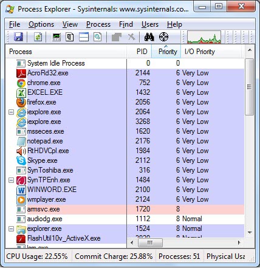The image size is (260, 268).
Task: Click the explorer.exe folder icon
Action: coord(21,229)
